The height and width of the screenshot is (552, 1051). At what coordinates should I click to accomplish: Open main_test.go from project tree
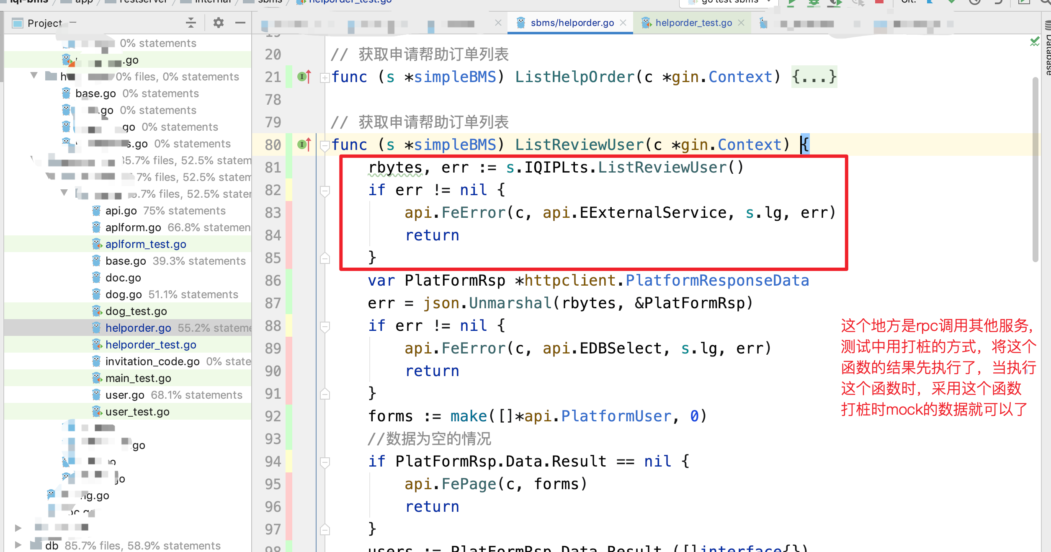coord(128,378)
